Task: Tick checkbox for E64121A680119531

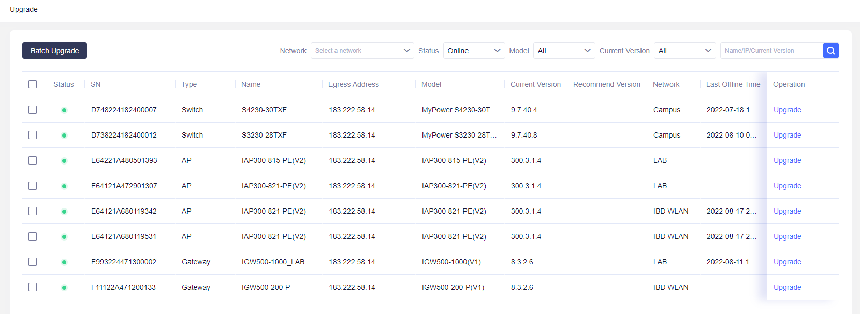Action: pyautogui.click(x=33, y=236)
